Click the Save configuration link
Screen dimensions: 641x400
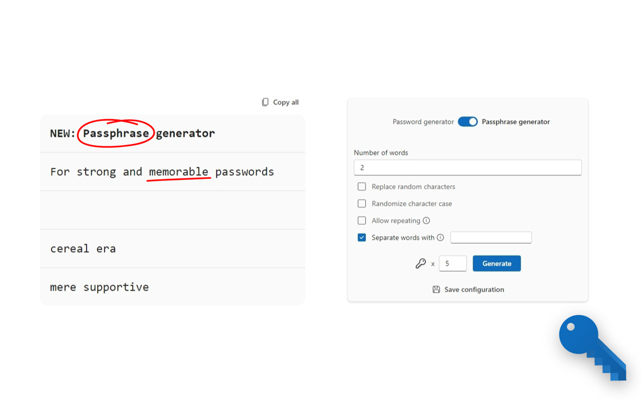point(474,289)
